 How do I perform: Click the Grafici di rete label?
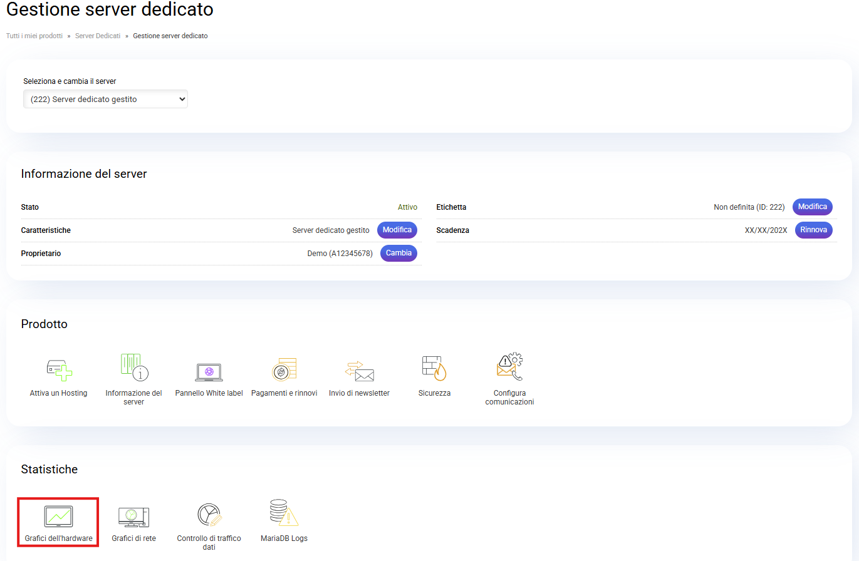pos(133,538)
